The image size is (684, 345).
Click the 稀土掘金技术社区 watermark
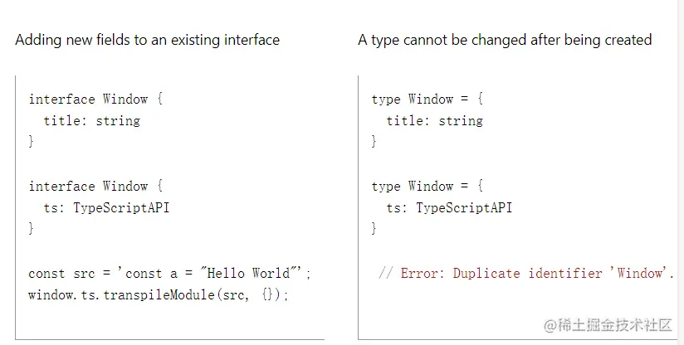[x=608, y=325]
